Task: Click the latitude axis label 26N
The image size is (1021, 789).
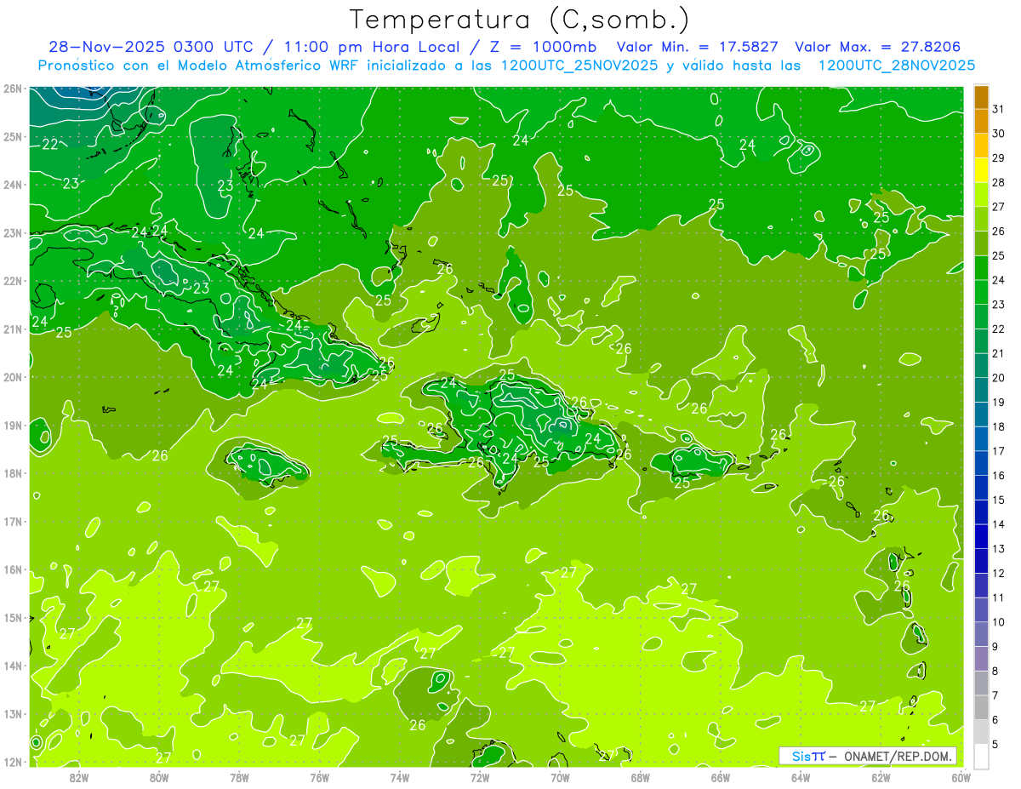Action: (x=13, y=89)
